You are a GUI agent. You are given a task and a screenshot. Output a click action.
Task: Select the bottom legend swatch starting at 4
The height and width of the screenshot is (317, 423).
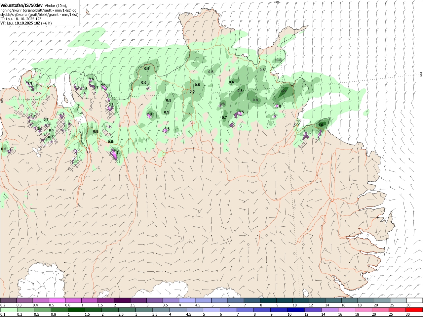coord(177,310)
